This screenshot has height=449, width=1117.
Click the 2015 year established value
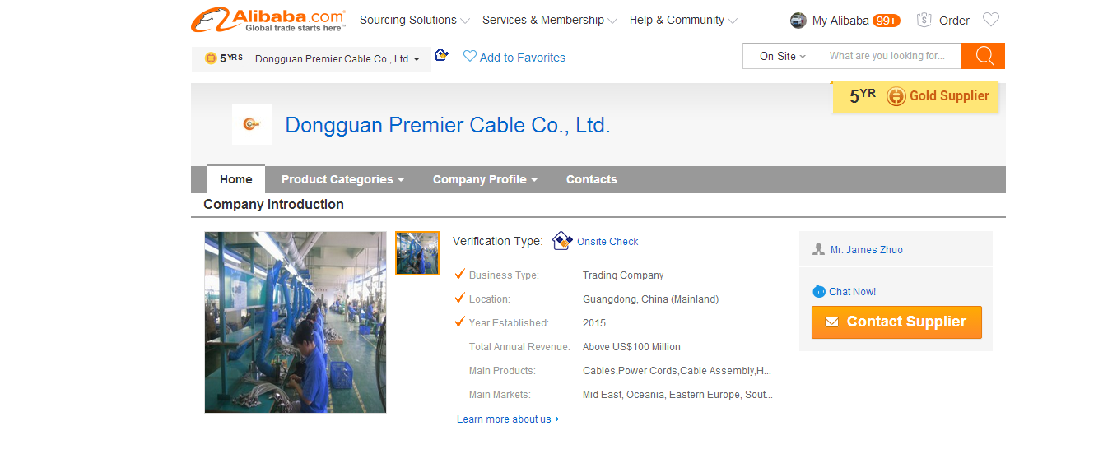click(594, 323)
